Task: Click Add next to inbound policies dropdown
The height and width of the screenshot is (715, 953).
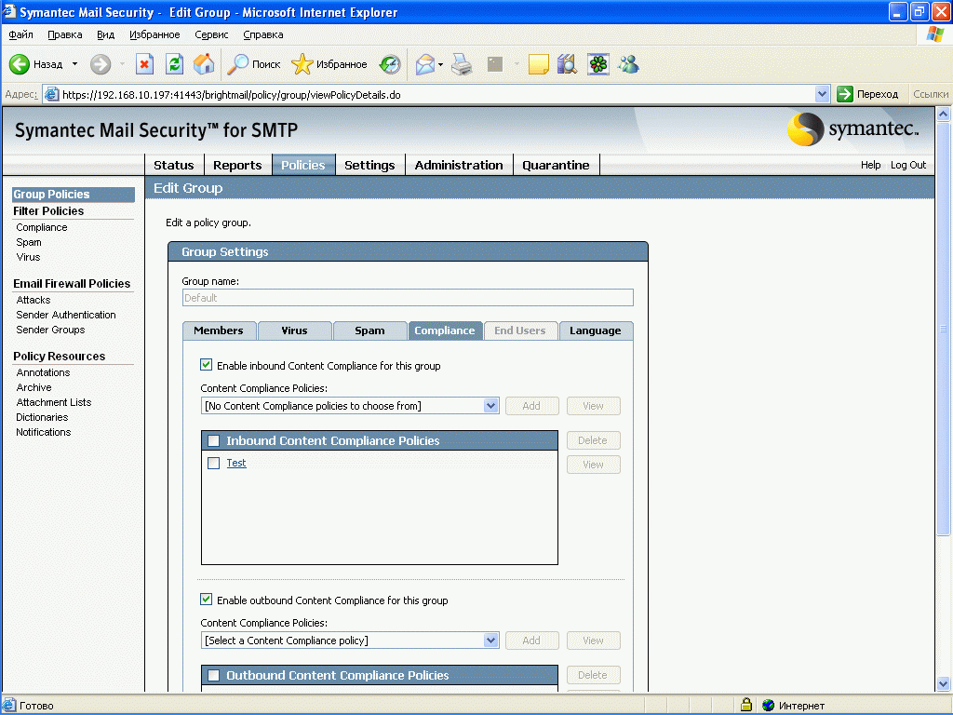Action: [531, 406]
